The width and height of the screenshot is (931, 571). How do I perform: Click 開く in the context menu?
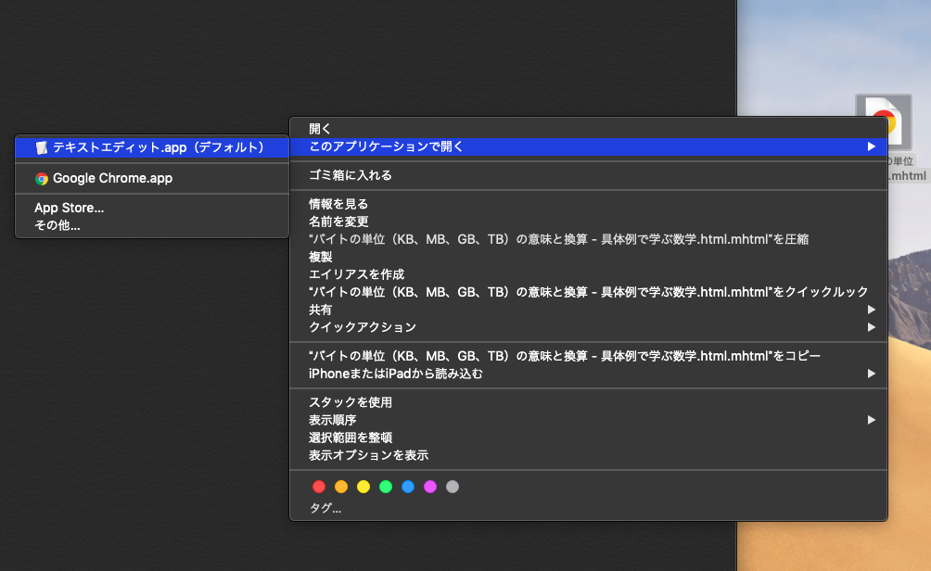pyautogui.click(x=320, y=129)
